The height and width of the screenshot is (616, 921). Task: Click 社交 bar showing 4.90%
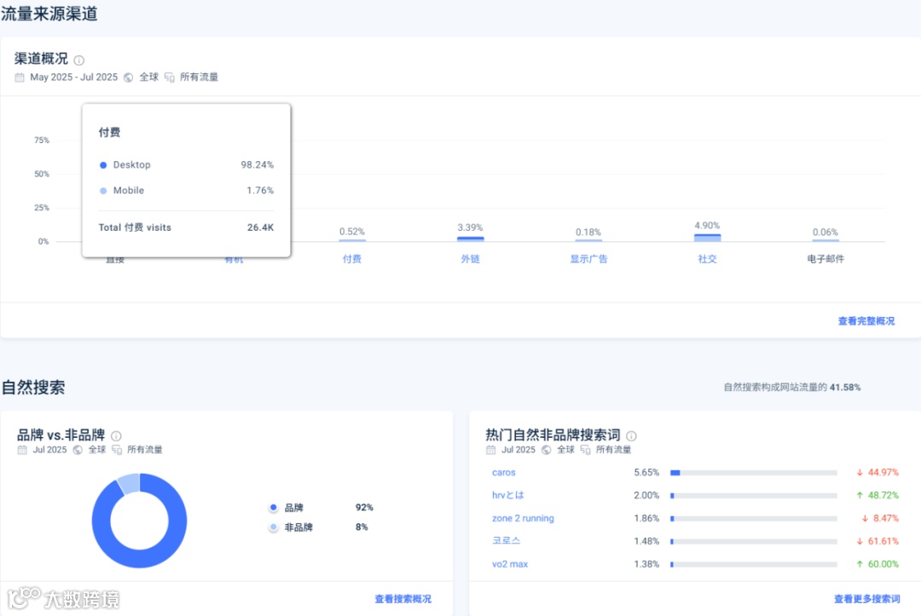click(707, 238)
